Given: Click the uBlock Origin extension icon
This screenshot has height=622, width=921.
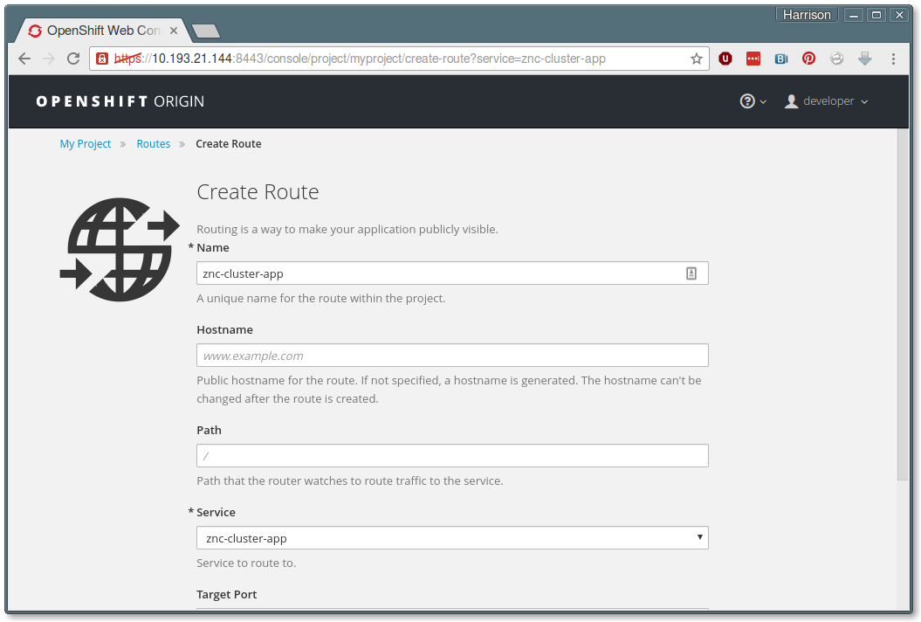Looking at the screenshot, I should [725, 59].
